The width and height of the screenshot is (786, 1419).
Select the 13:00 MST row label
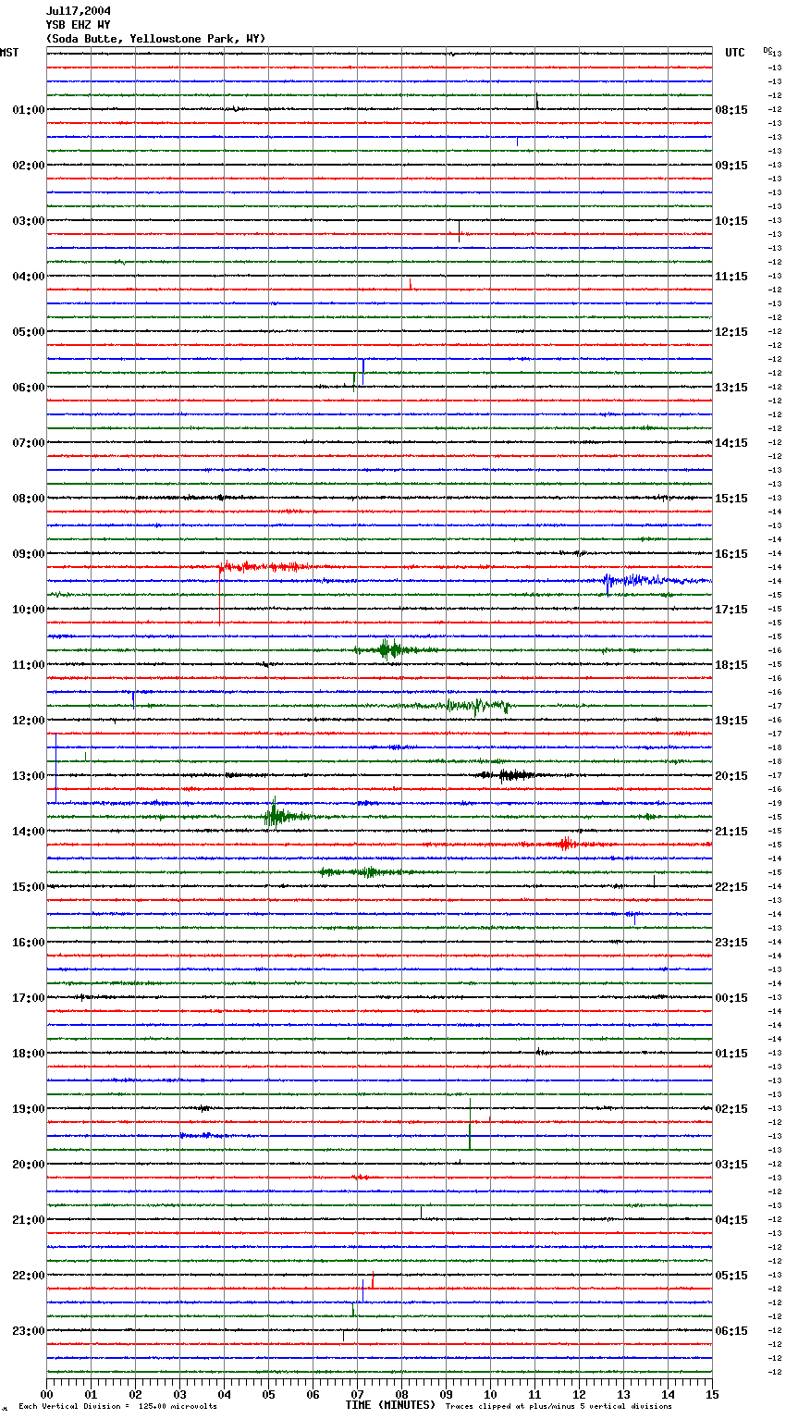[x=29, y=776]
